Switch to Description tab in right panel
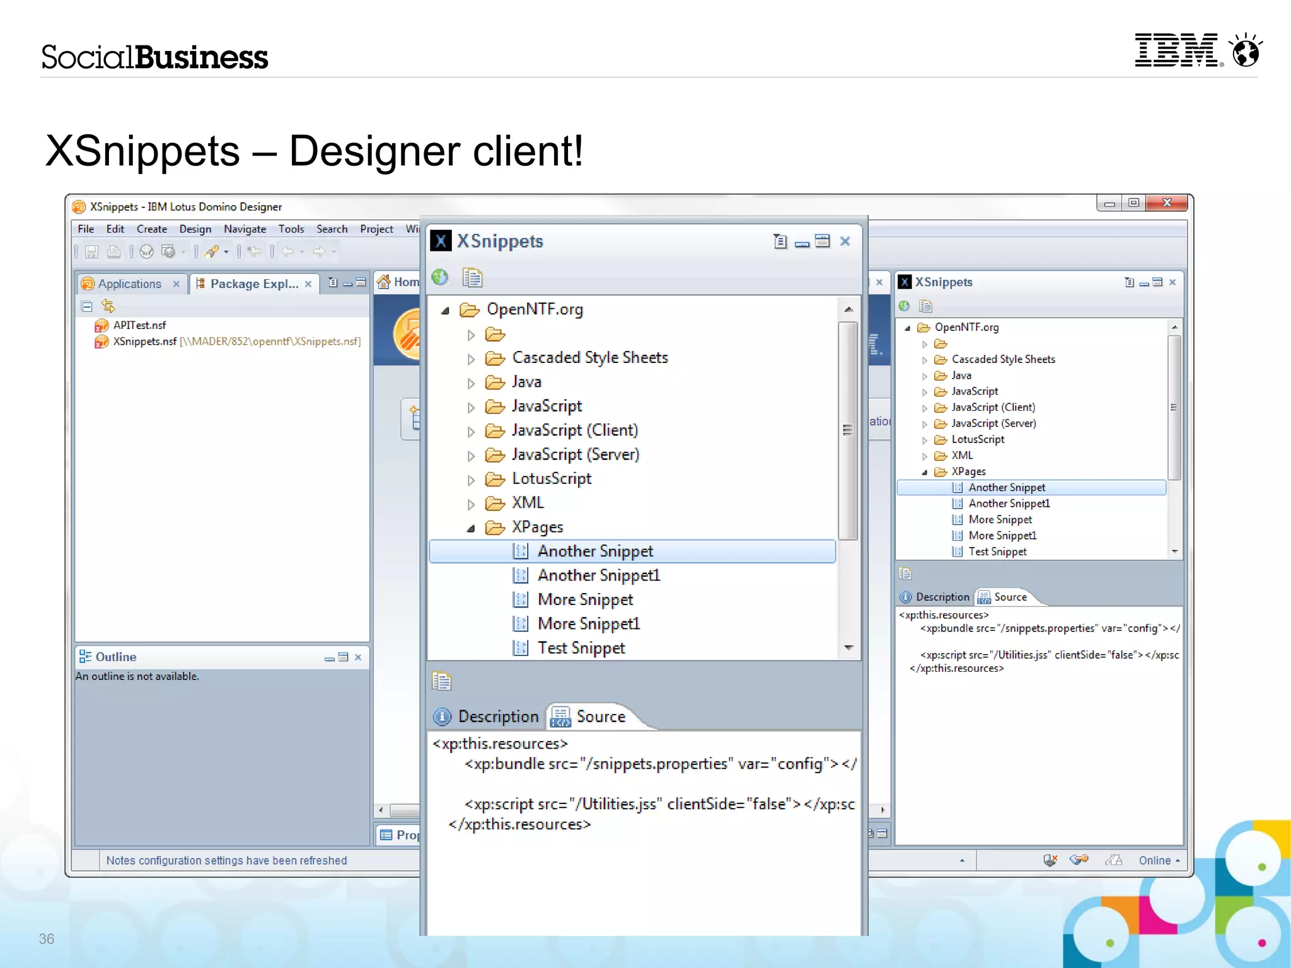1291x968 pixels. 935,597
